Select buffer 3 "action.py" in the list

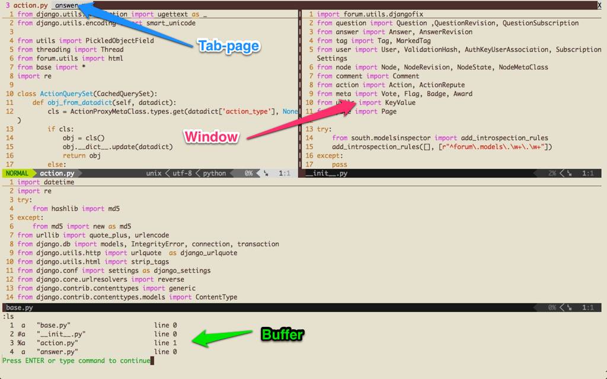pyautogui.click(x=93, y=343)
